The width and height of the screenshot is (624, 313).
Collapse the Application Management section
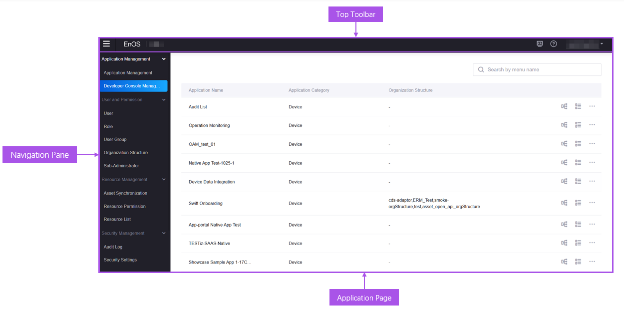tap(164, 59)
